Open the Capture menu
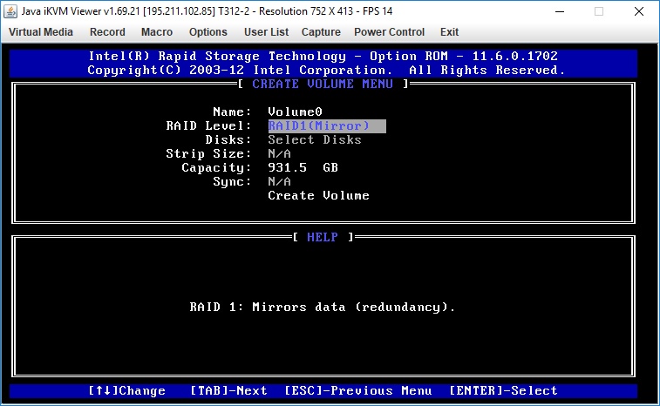The height and width of the screenshot is (406, 660). click(321, 32)
